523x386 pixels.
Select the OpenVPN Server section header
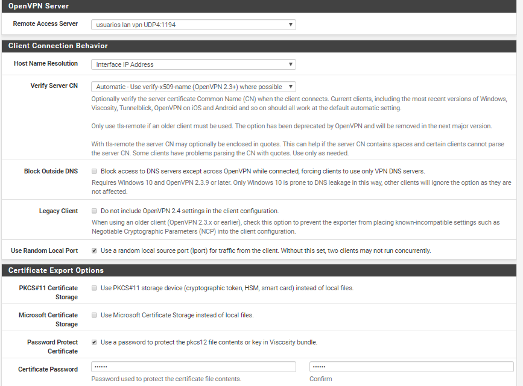pyautogui.click(x=259, y=6)
